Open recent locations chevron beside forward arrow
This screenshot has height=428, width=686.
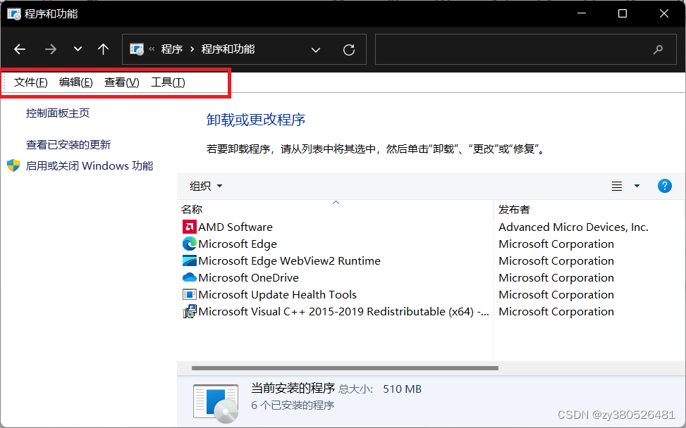pyautogui.click(x=78, y=49)
